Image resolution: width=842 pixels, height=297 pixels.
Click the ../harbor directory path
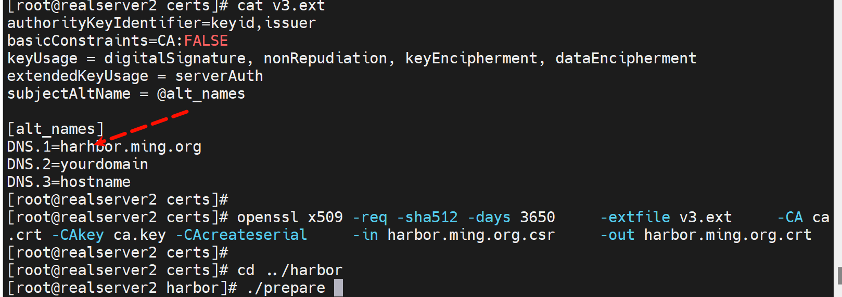coord(304,270)
